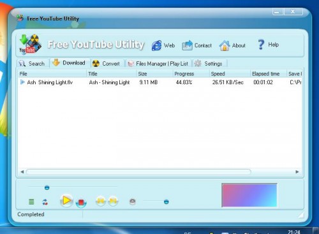Open the Settings tab

[209, 63]
